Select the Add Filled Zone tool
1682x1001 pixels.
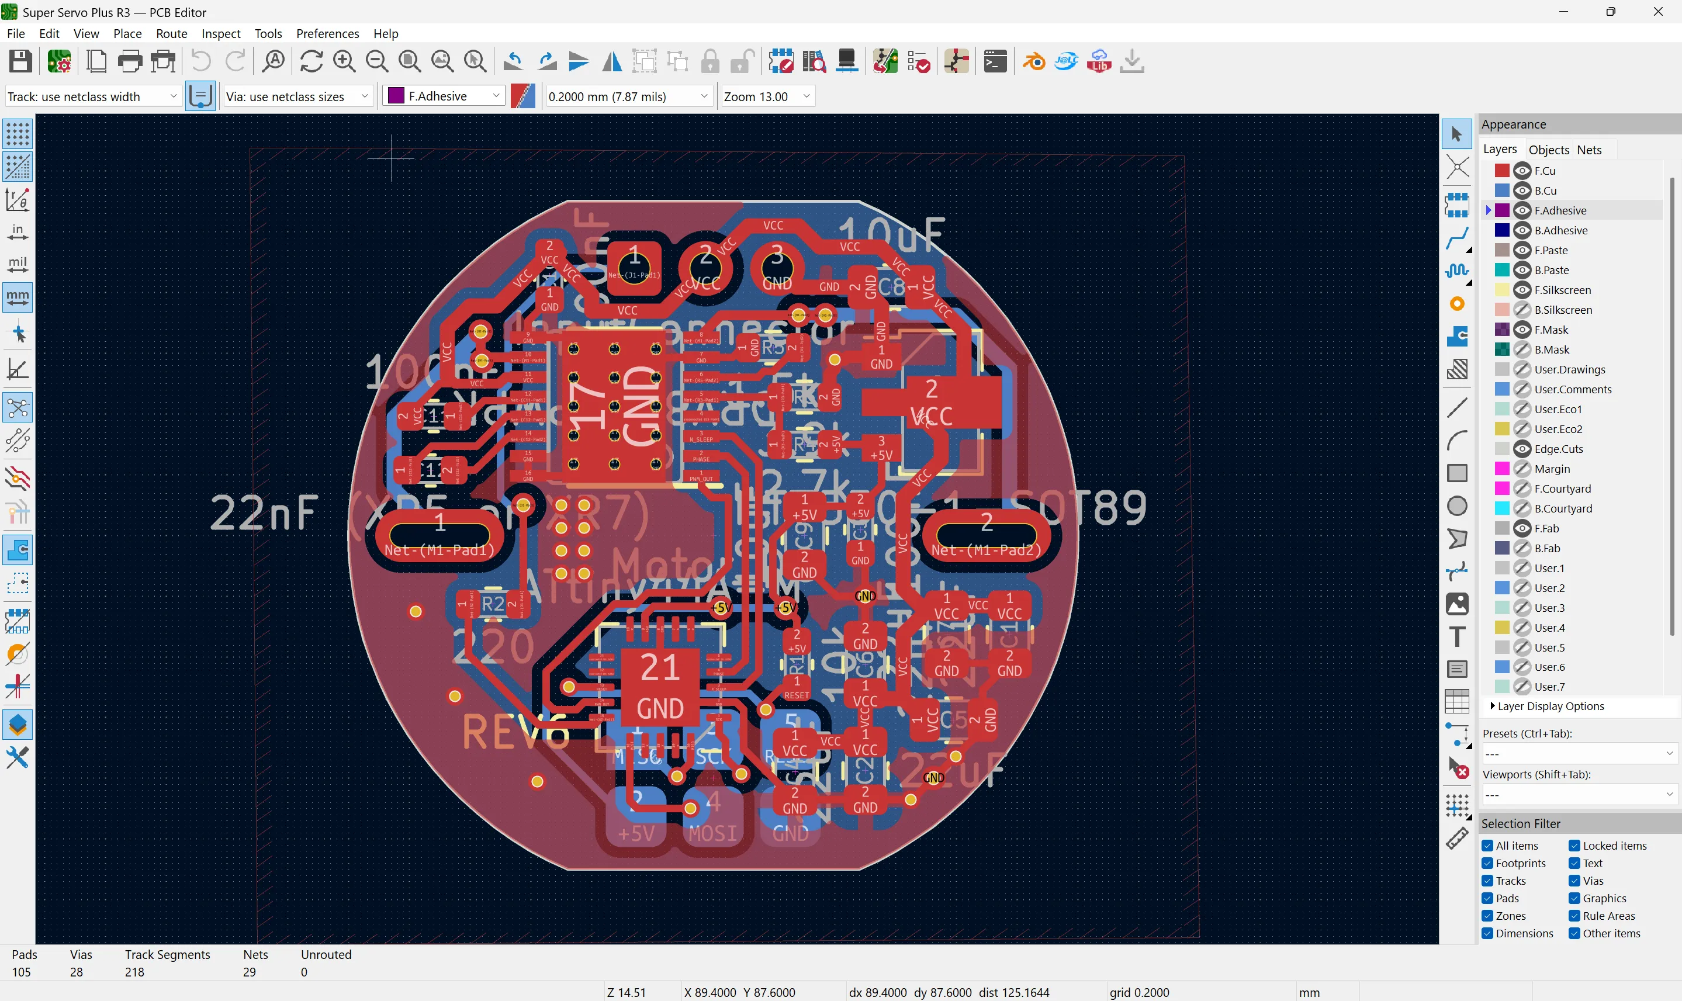coord(1457,337)
